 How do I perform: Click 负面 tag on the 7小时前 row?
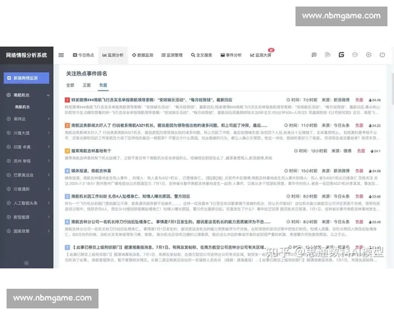tap(359, 100)
